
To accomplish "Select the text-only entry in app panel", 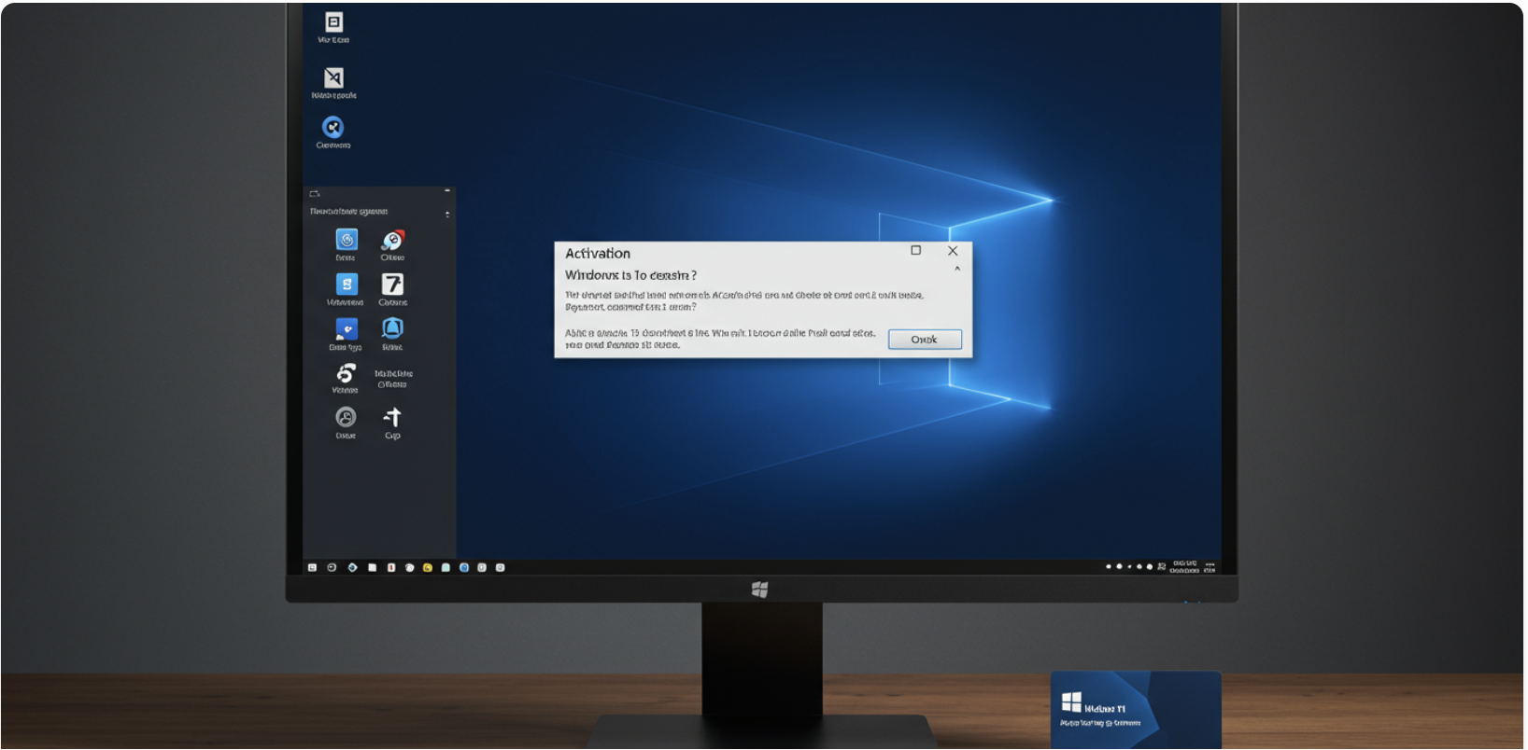I will (393, 379).
